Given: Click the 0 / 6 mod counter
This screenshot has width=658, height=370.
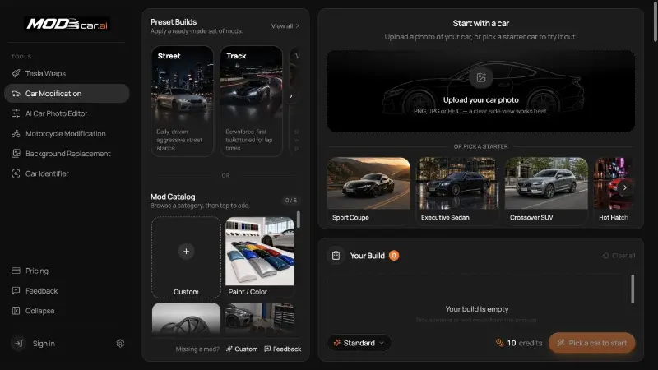Looking at the screenshot, I should coord(291,201).
